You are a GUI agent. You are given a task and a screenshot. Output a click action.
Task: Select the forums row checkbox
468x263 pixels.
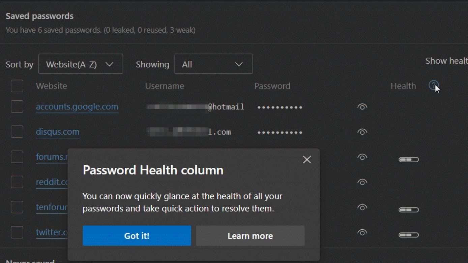click(x=17, y=157)
